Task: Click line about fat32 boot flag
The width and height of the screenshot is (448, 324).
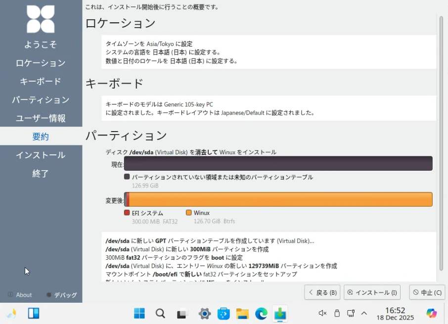Action: pyautogui.click(x=174, y=257)
